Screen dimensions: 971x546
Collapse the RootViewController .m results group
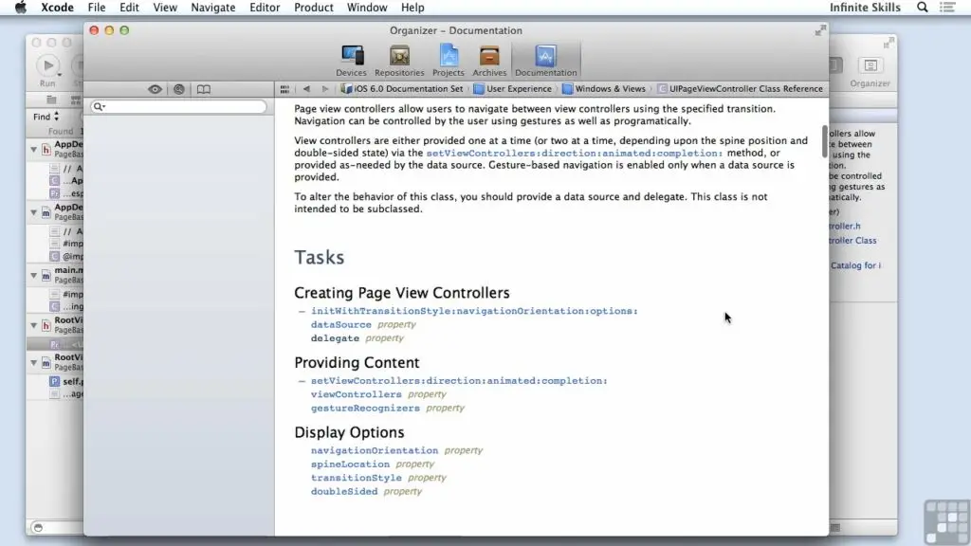pos(33,363)
